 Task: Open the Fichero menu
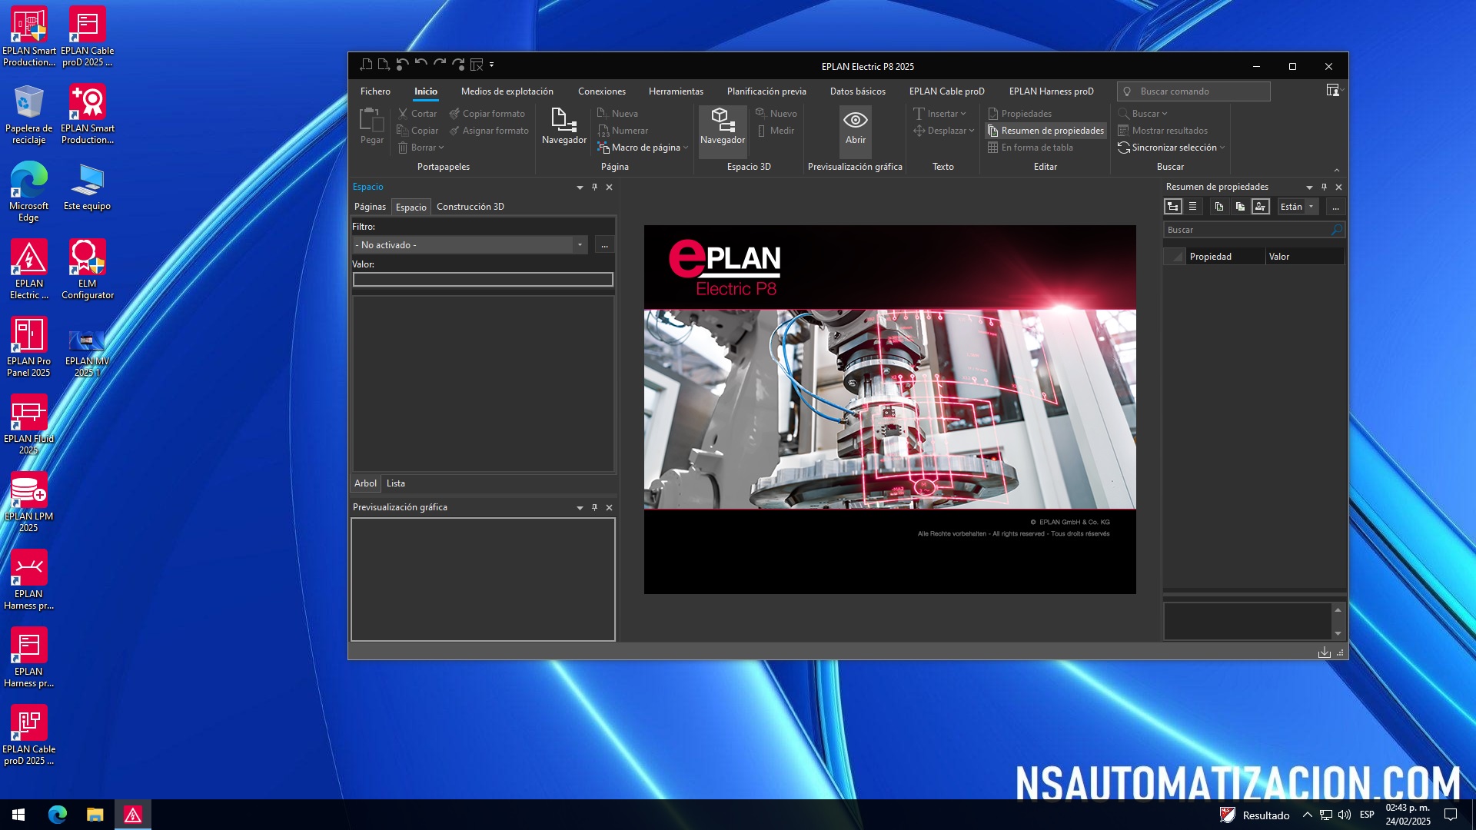375,91
